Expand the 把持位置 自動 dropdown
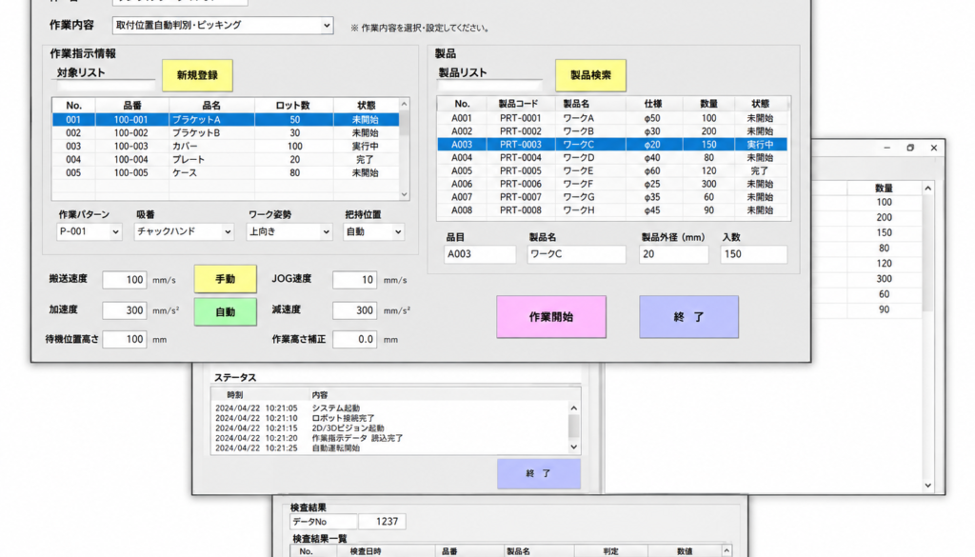Image resolution: width=975 pixels, height=557 pixels. [373, 232]
